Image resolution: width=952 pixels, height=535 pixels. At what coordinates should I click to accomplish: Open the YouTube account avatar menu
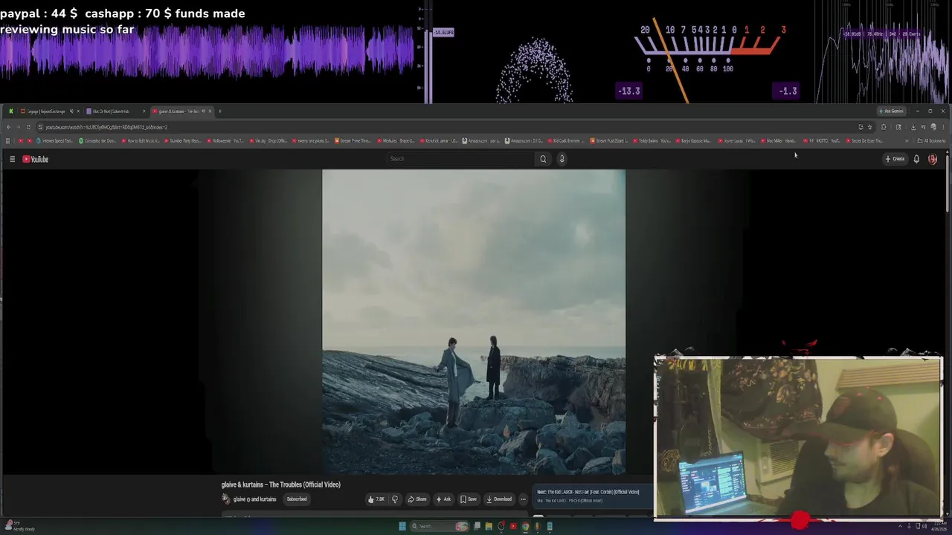(x=933, y=159)
